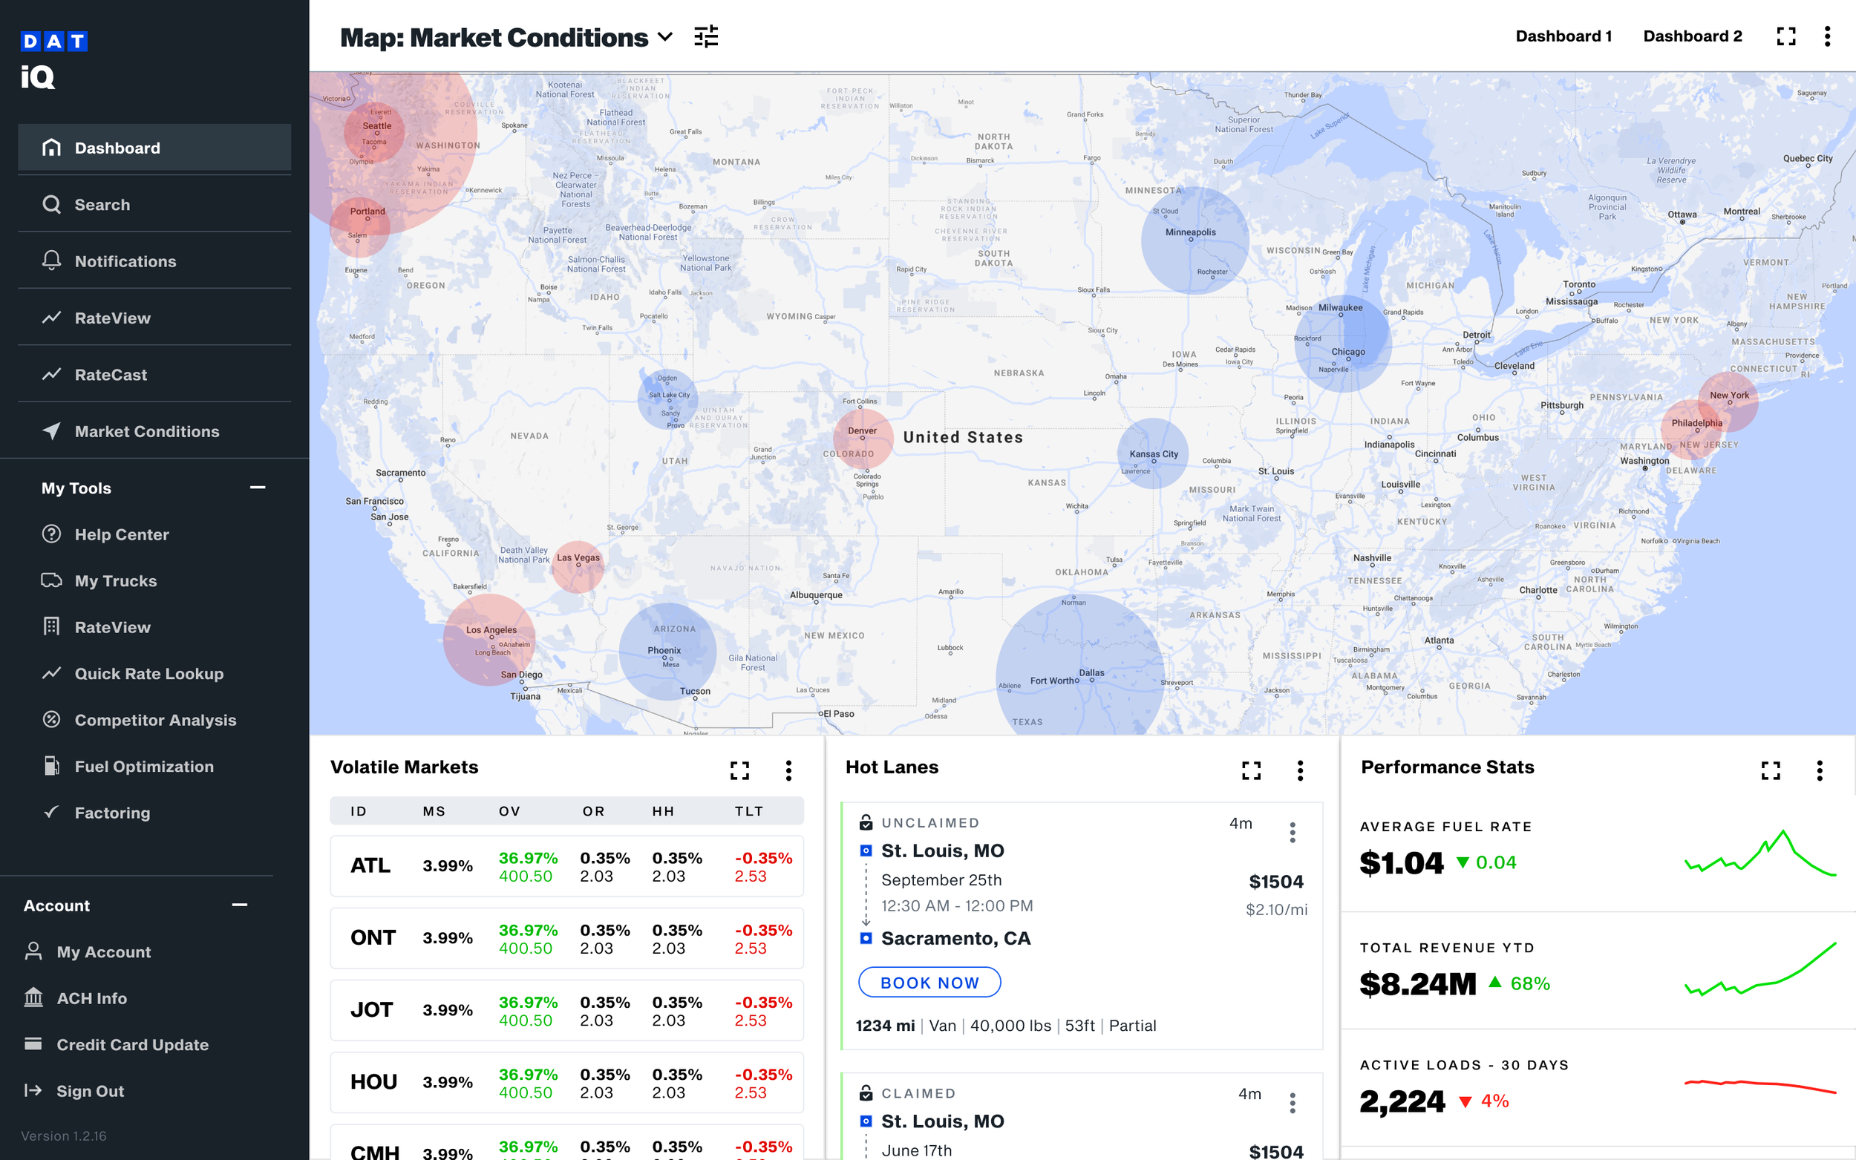The height and width of the screenshot is (1160, 1856).
Task: Open Fuel Optimization from sidebar
Action: (x=143, y=767)
